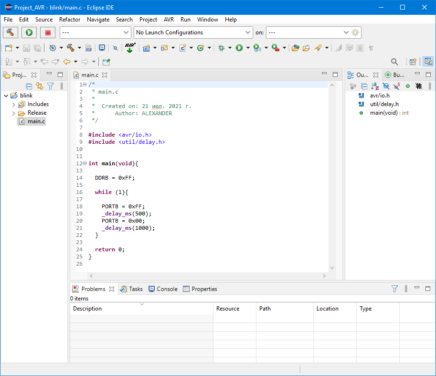The image size is (436, 376).
Task: Open the AVR menu
Action: (x=169, y=20)
